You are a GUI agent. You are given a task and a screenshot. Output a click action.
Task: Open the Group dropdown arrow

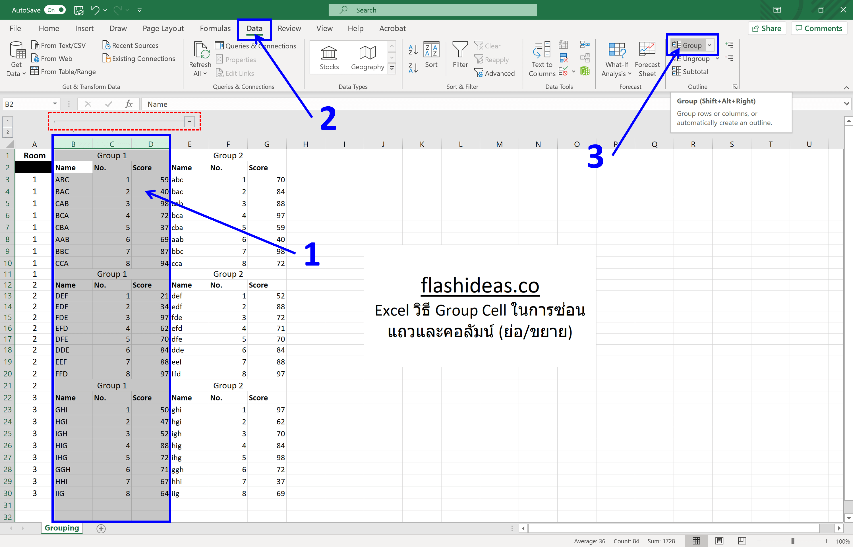pyautogui.click(x=709, y=45)
